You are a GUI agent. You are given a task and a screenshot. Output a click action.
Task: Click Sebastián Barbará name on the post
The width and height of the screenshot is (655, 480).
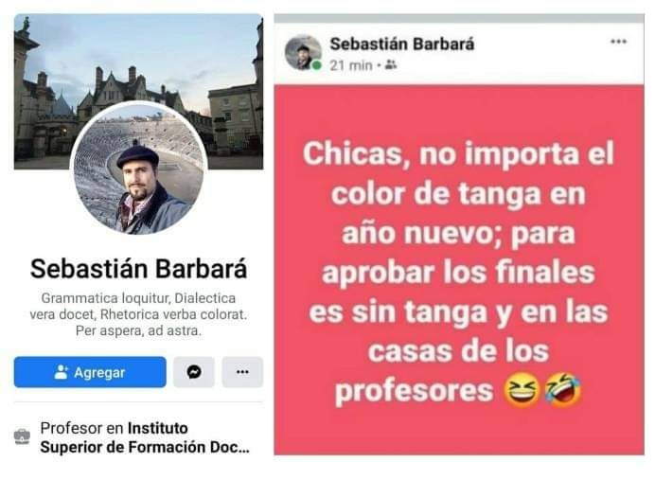coord(402,44)
